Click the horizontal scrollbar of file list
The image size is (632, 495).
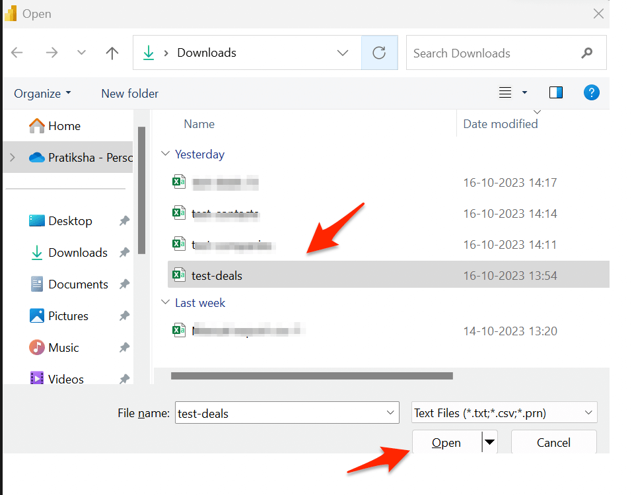pos(312,376)
